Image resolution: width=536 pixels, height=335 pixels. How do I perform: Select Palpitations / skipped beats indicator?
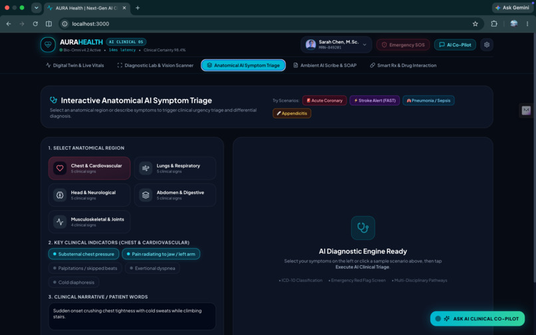click(x=85, y=268)
